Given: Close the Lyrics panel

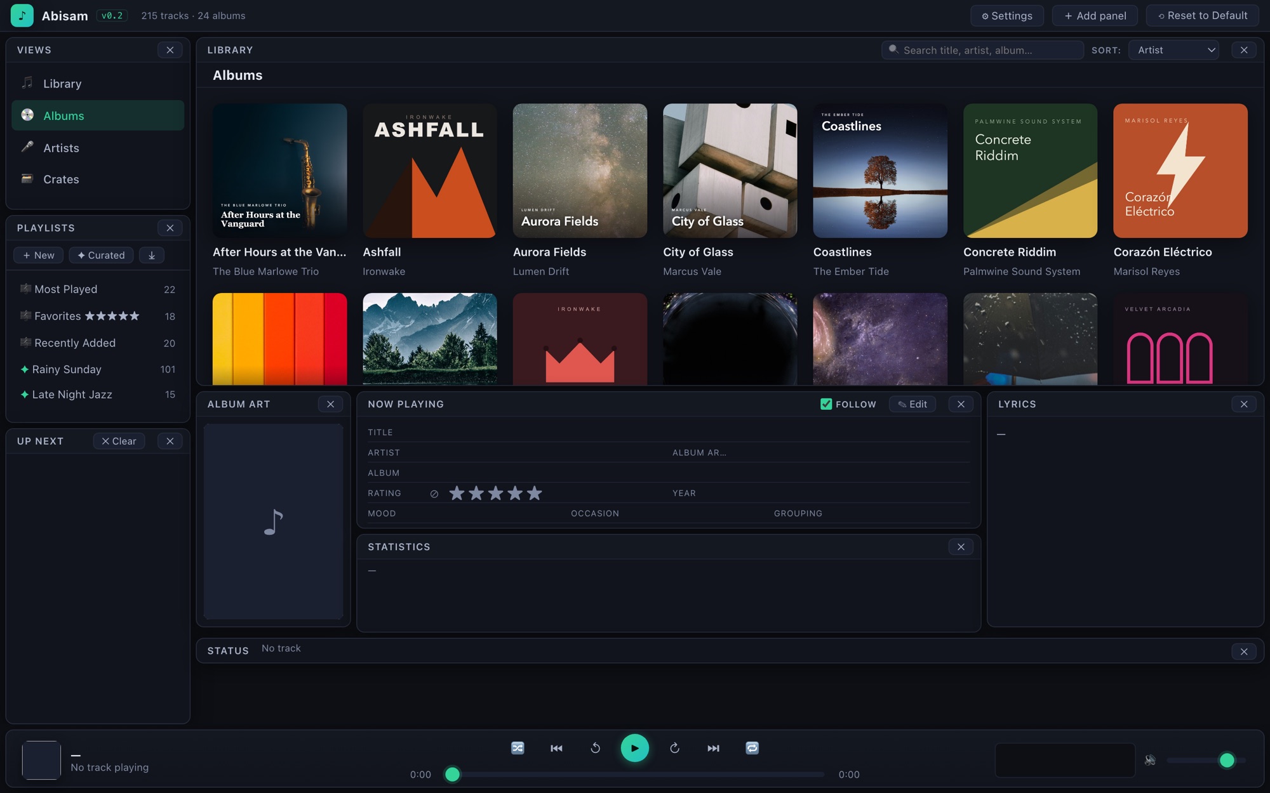Looking at the screenshot, I should (x=1244, y=404).
